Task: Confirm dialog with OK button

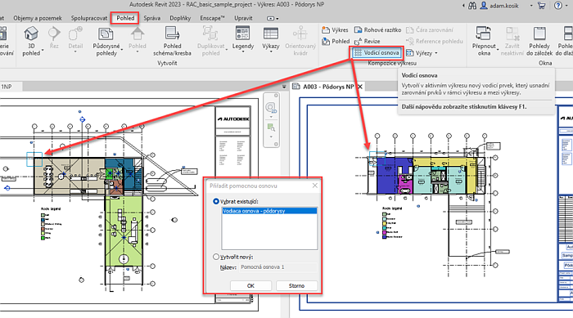Action: coord(250,285)
